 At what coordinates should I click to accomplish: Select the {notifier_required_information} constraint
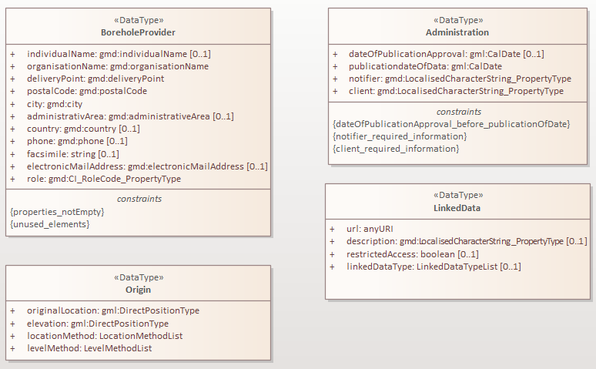400,136
